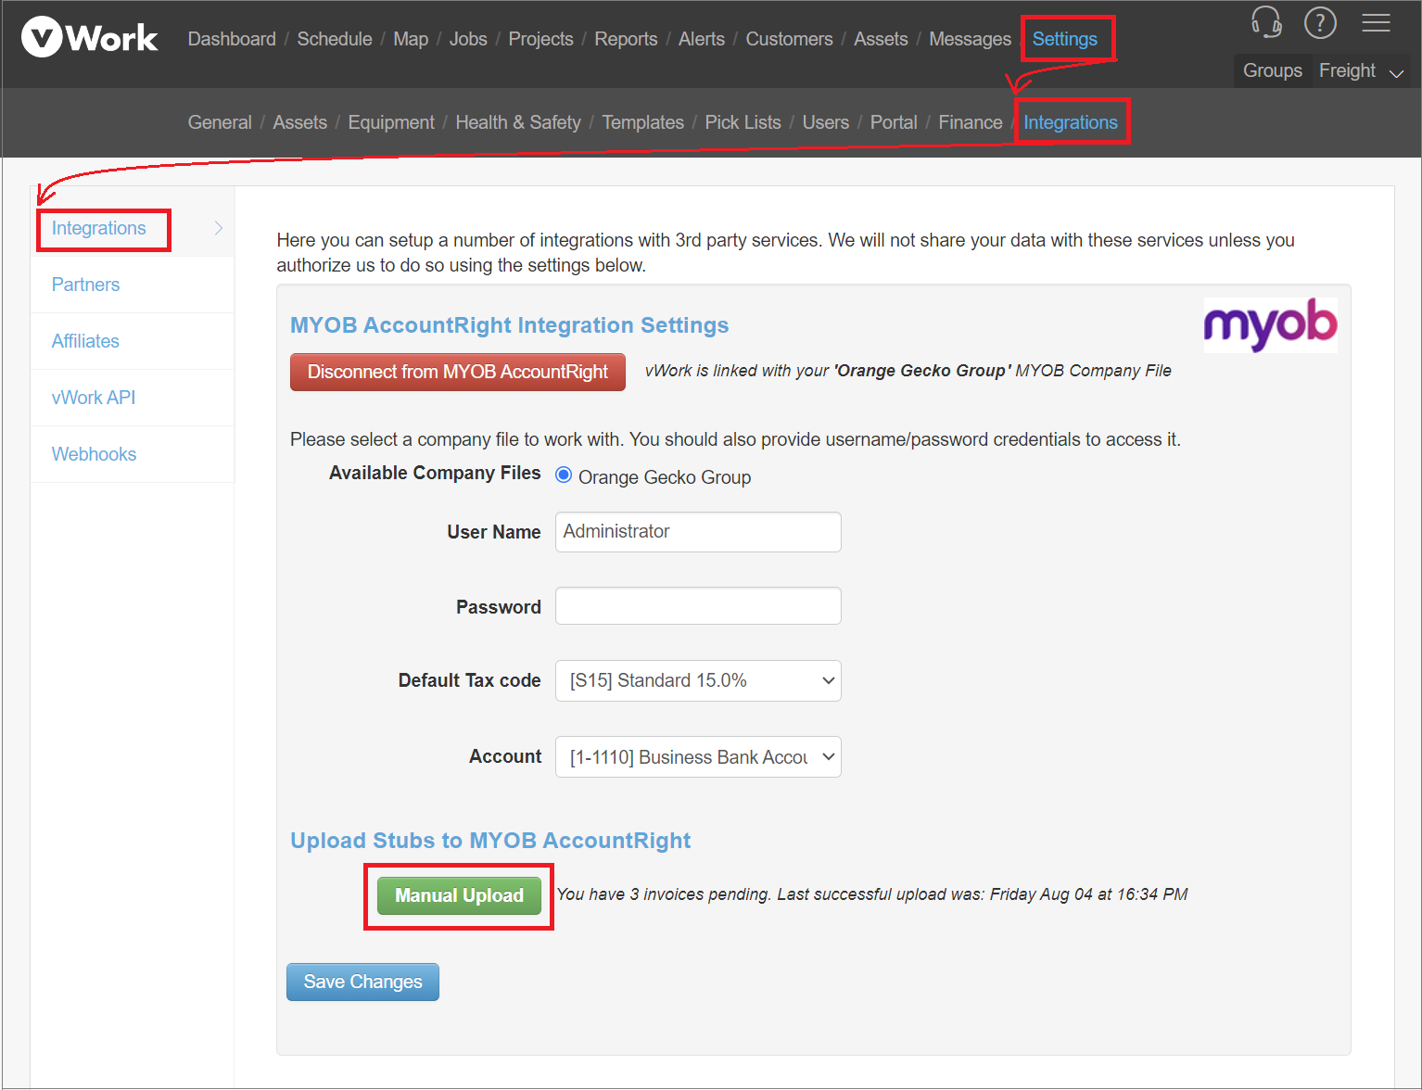Click Disconnect from MYOB AccountRight button

(458, 372)
